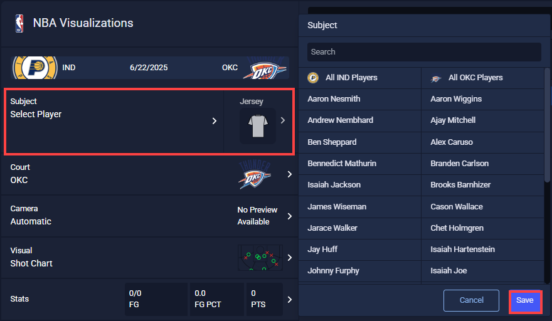Click the Cancel button

point(471,300)
